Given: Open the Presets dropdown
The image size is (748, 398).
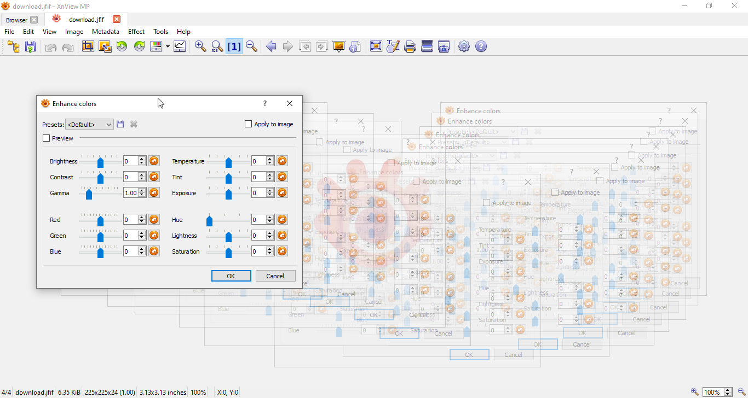Looking at the screenshot, I should [89, 124].
